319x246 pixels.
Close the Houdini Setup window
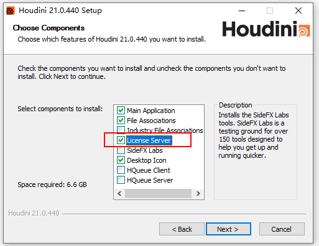[x=298, y=11]
